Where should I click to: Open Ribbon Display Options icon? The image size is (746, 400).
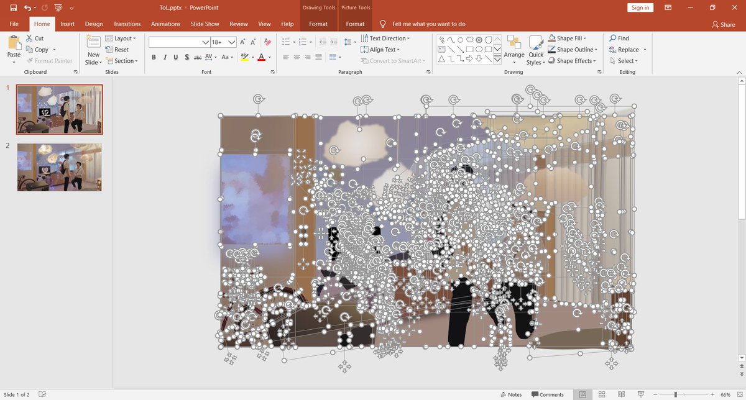tap(668, 8)
